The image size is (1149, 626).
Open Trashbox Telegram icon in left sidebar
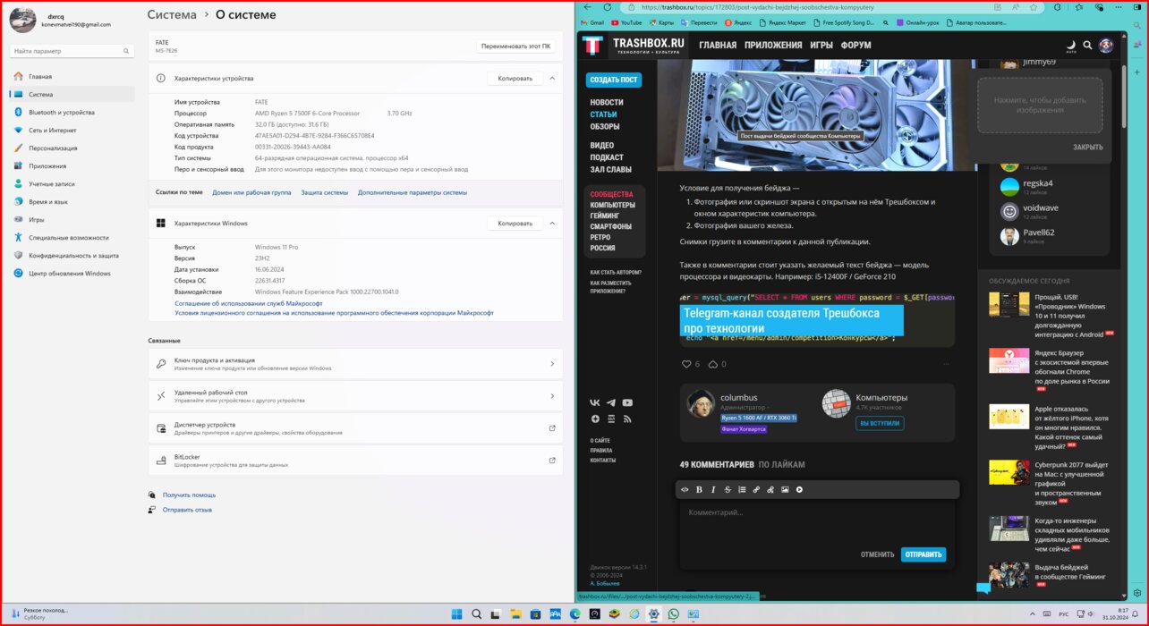pos(611,403)
